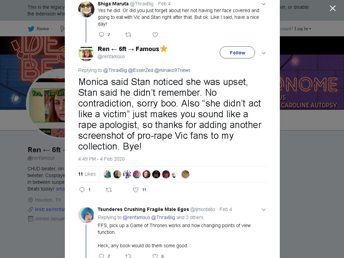Open Shiga Maruta's profile avatar
Viewport: 344px width, 258px height.
coord(86,9)
